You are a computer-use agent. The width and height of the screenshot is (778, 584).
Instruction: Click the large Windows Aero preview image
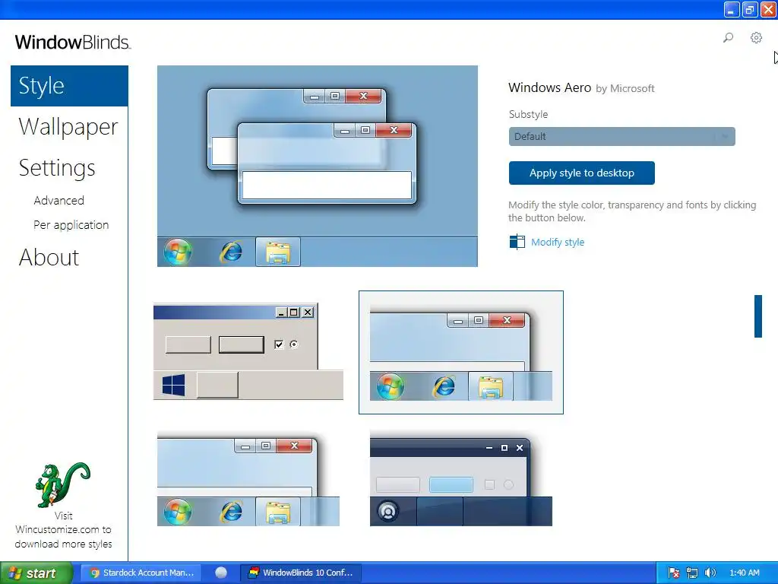[318, 166]
